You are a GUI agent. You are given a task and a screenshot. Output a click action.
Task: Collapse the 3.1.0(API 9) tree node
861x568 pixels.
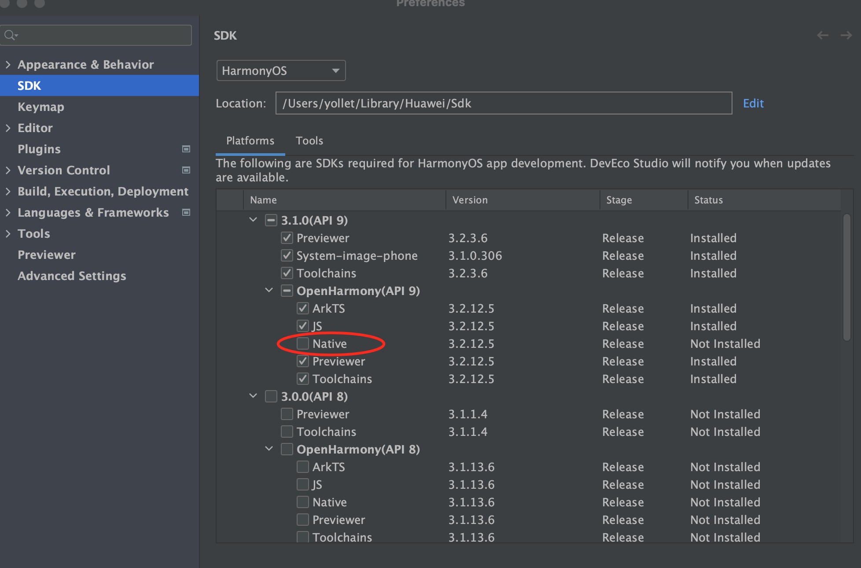point(253,220)
